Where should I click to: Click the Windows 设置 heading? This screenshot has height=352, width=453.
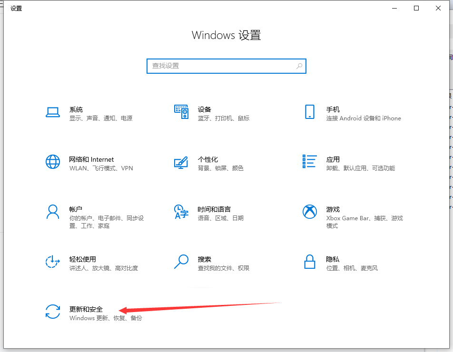point(226,35)
